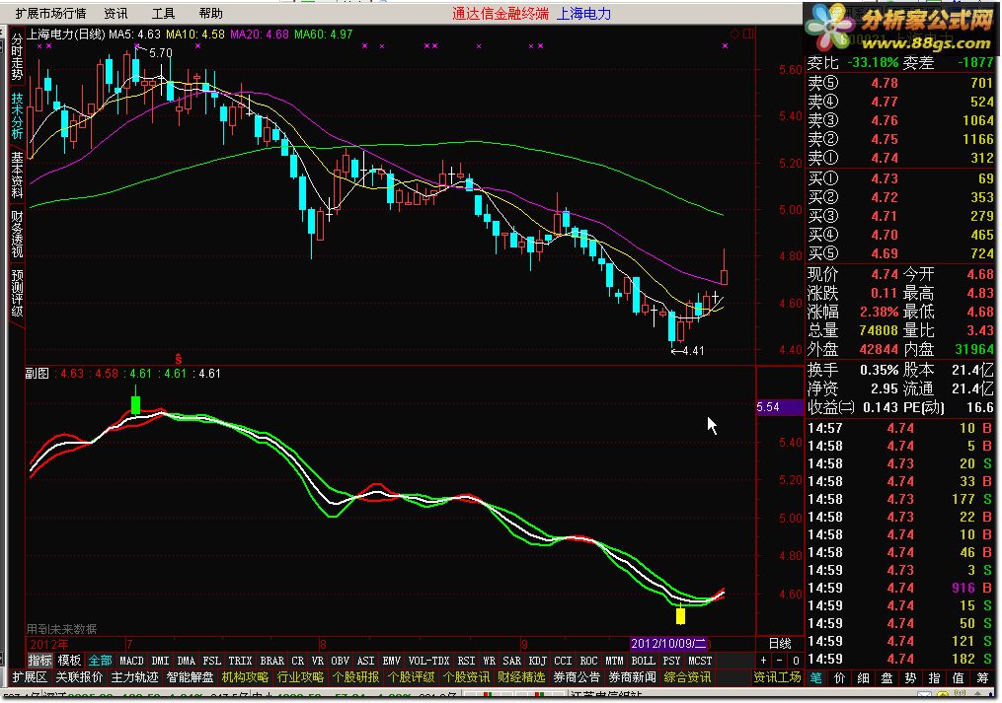This screenshot has height=703, width=1002.
Task: Select the FSL indicator
Action: (x=211, y=661)
